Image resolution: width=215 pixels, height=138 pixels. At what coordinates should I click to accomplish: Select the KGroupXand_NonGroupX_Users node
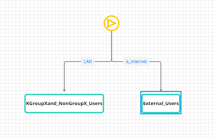[x=64, y=103]
